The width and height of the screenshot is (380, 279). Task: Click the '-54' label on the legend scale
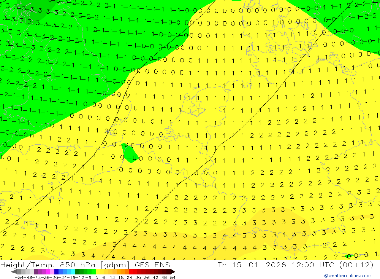tap(19, 277)
